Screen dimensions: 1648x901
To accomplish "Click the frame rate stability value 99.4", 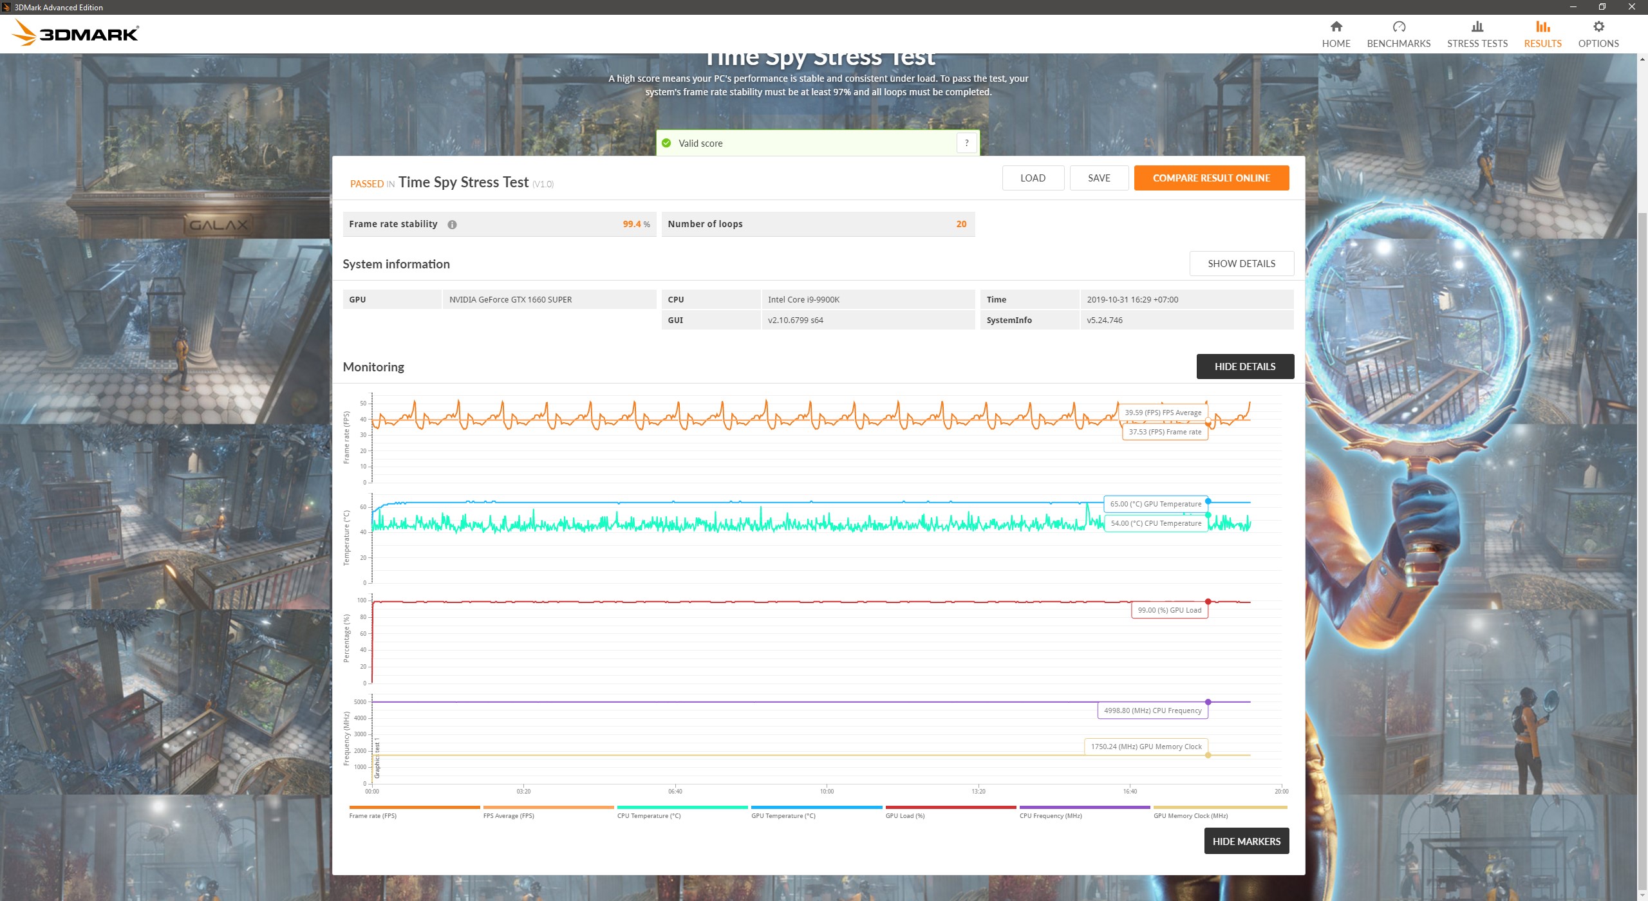I will point(632,225).
